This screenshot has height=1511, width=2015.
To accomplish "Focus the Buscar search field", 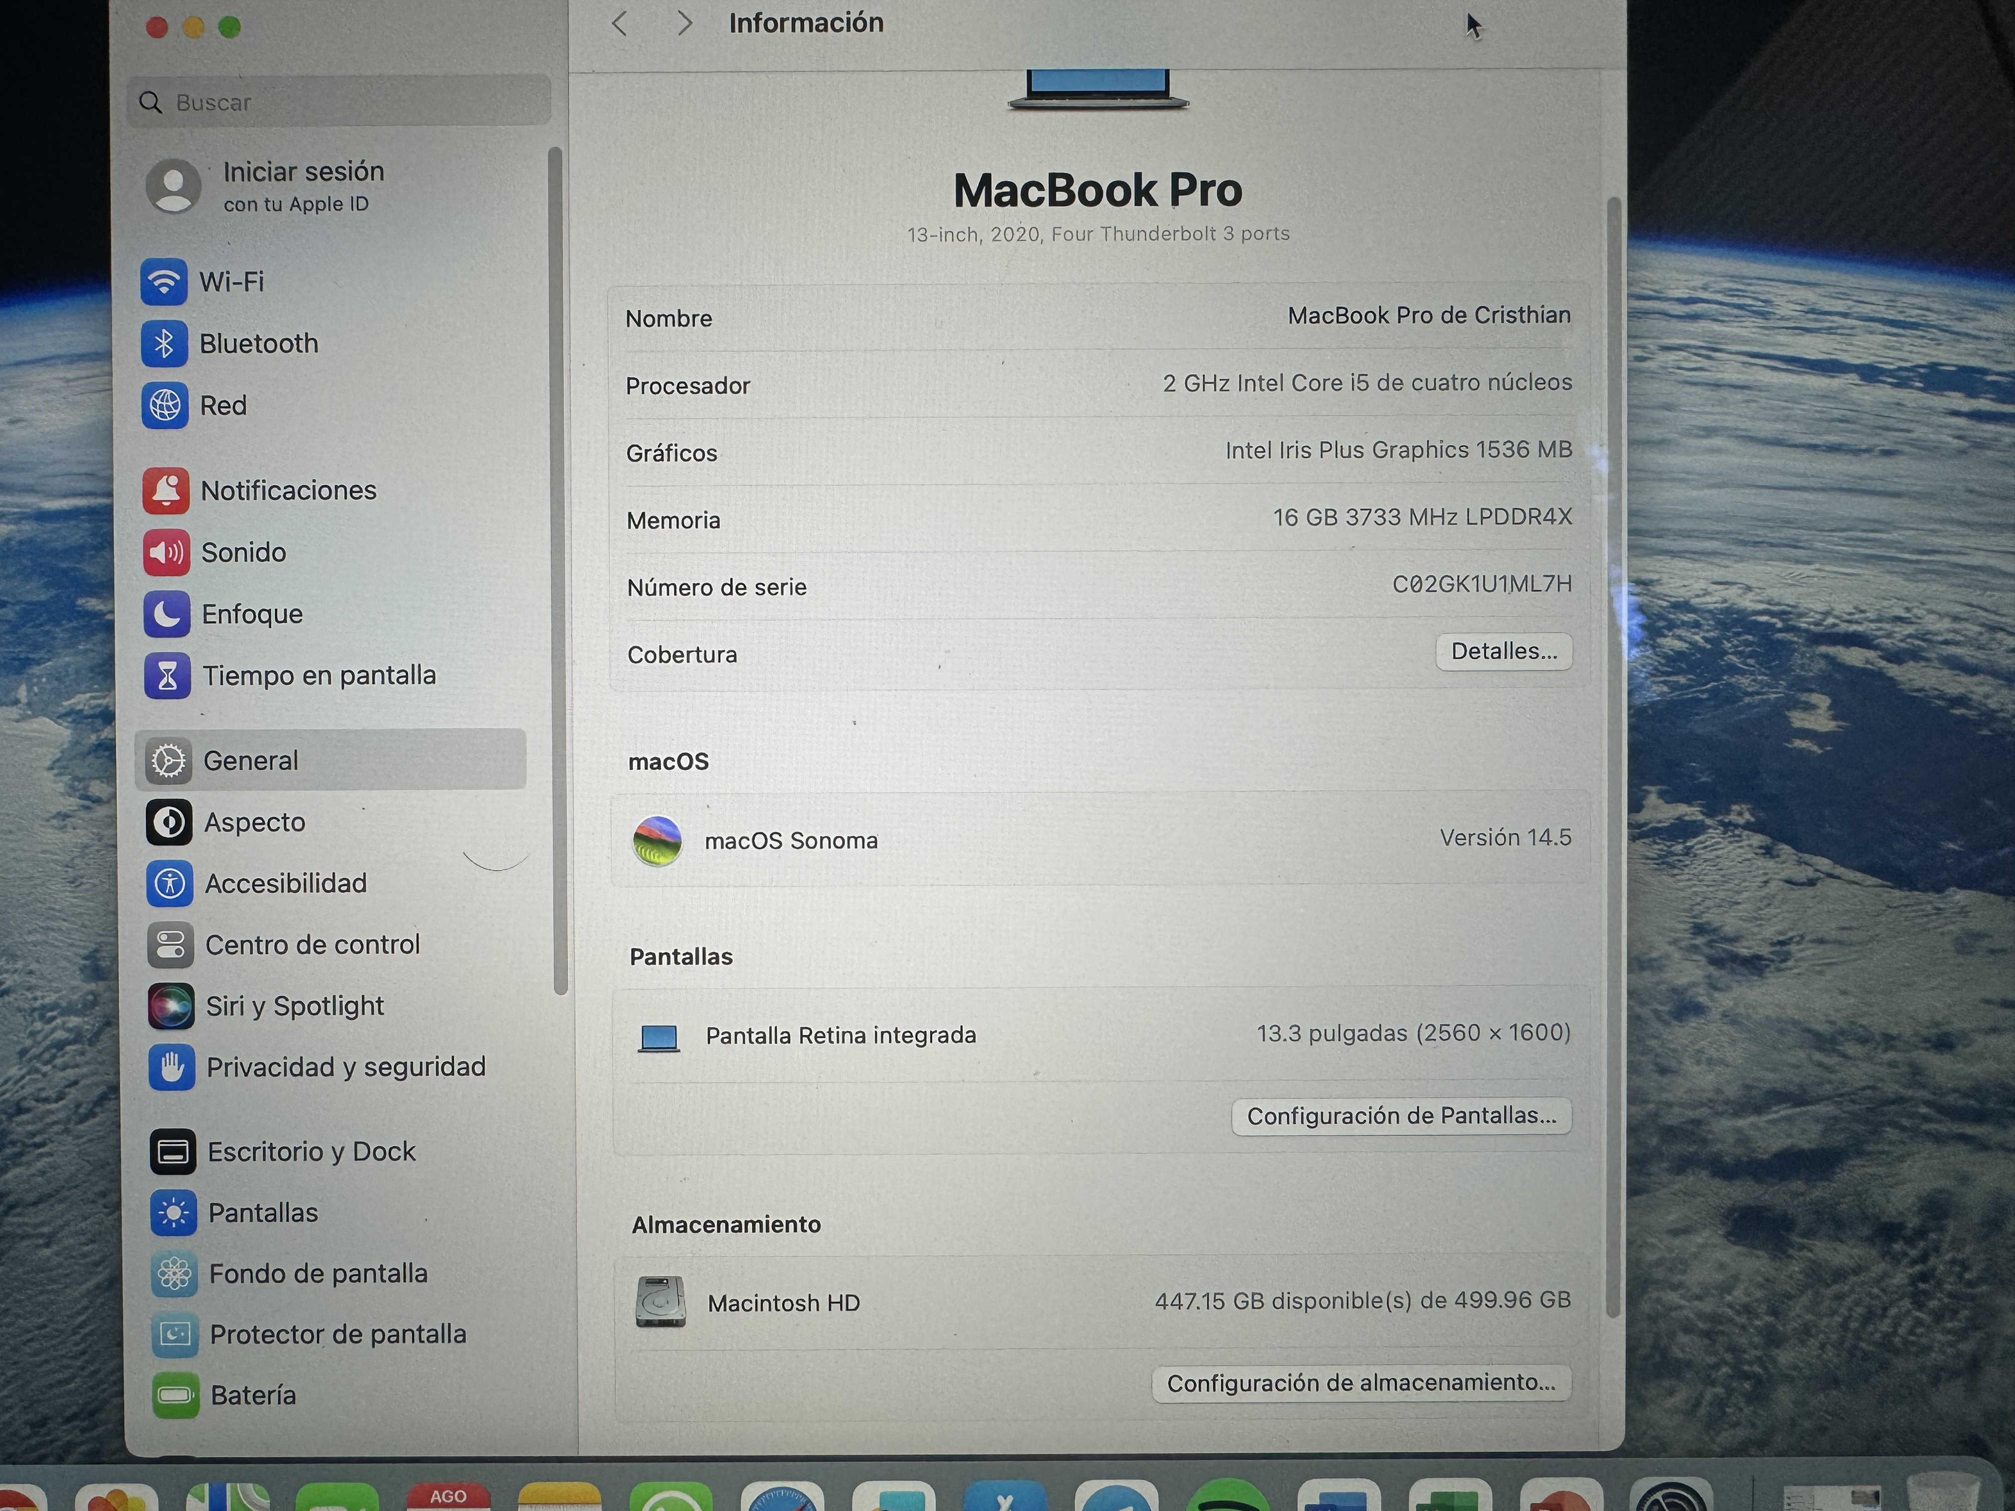I will pos(339,101).
